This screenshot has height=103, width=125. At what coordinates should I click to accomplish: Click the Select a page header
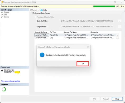pyautogui.click(x=15, y=10)
